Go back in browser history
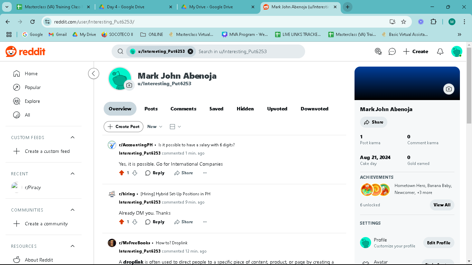The image size is (472, 265). 8,22
